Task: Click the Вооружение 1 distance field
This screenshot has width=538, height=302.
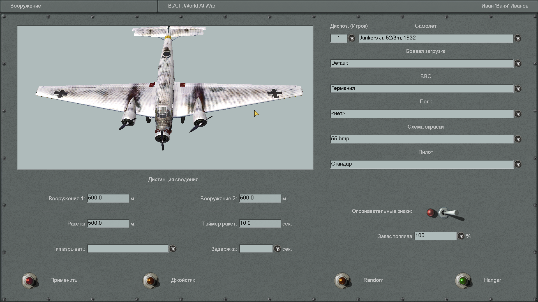Action: point(108,198)
